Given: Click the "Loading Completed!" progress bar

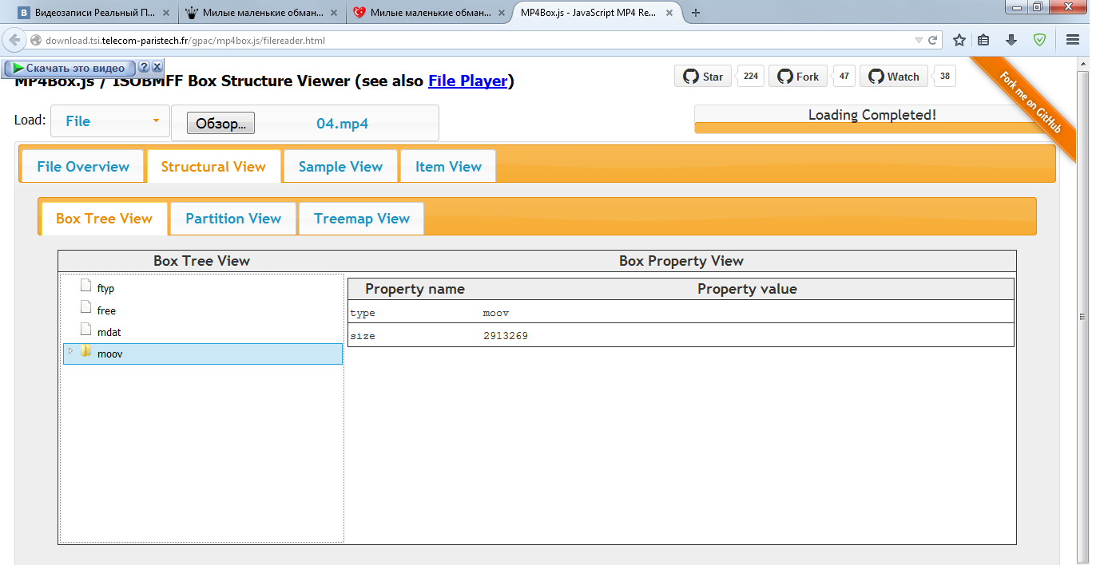Looking at the screenshot, I should [x=872, y=119].
